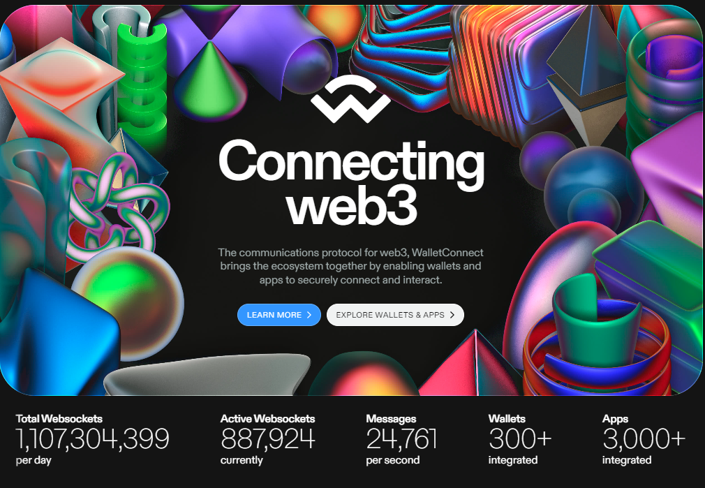Screen dimensions: 705x488
Task: Click the Total Websockets count 1,107,304,399
Action: [x=92, y=439]
